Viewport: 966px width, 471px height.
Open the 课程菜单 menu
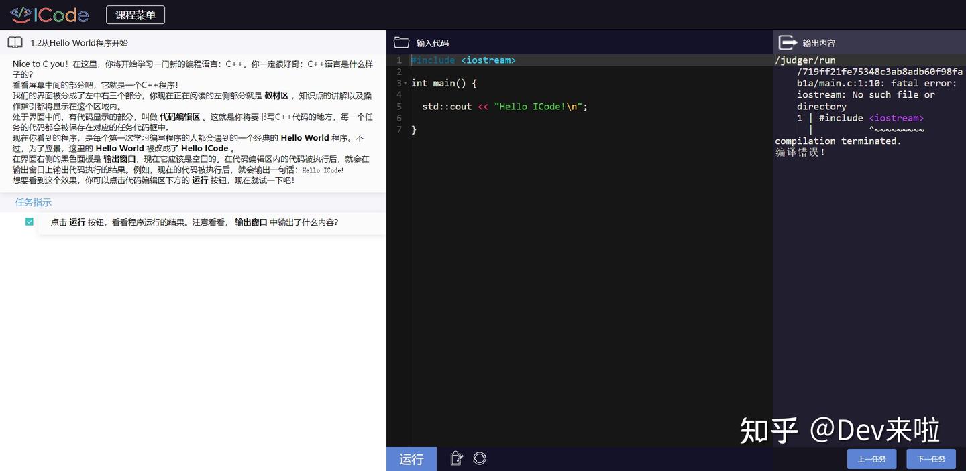135,14
